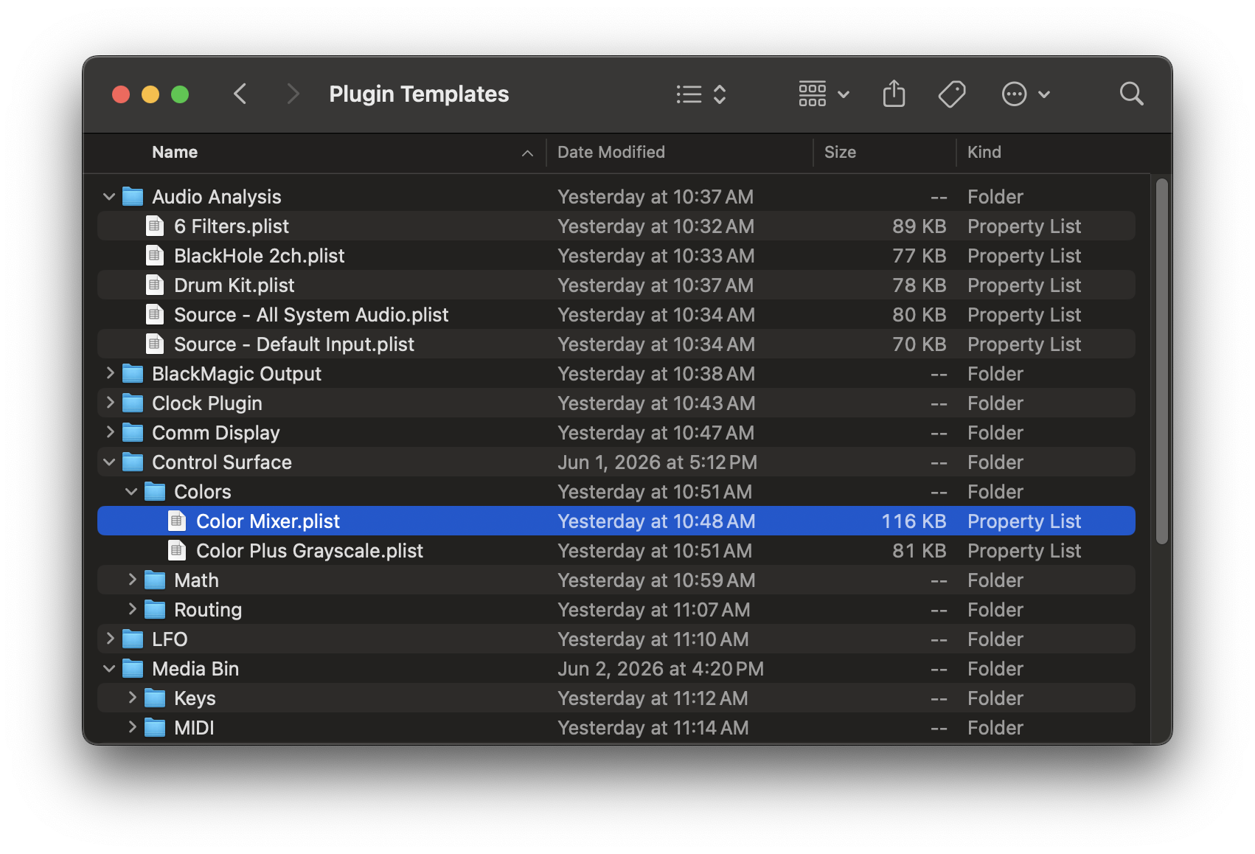
Task: Go forward with the right chevron button
Action: click(293, 94)
